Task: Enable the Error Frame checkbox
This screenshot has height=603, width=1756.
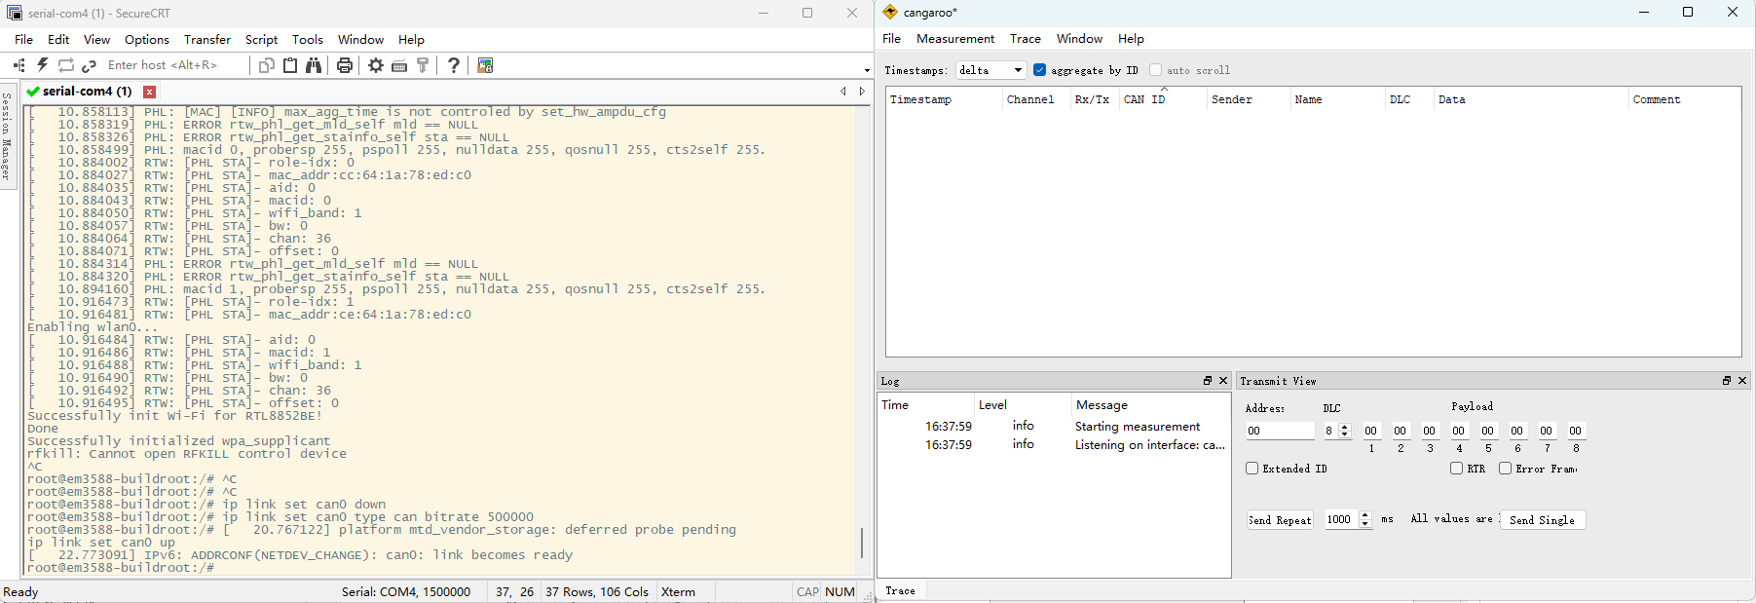Action: point(1506,469)
